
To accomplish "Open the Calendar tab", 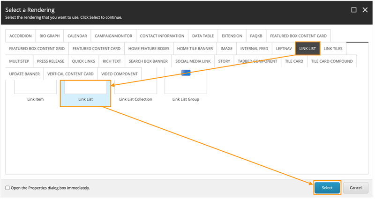I will [77, 36].
